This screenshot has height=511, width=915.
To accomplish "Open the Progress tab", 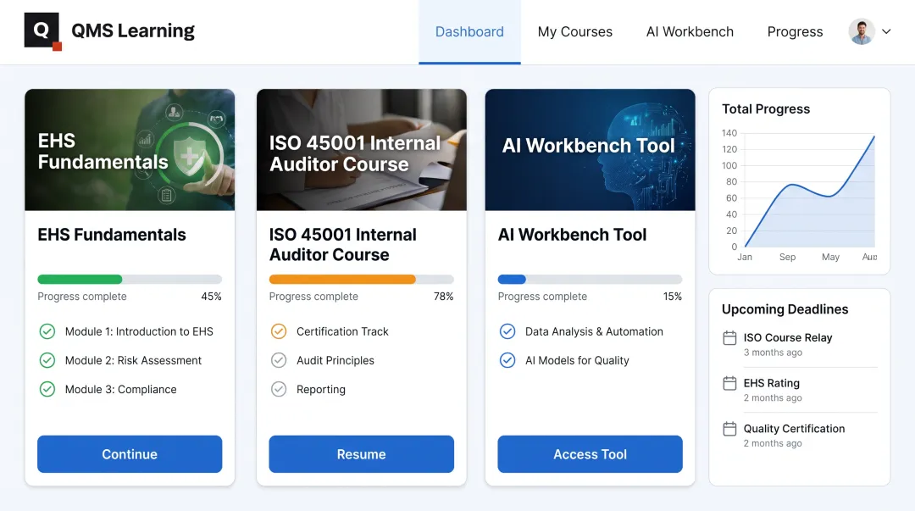I will point(795,31).
